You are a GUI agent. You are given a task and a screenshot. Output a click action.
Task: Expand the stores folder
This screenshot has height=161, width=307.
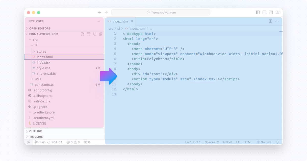click(41, 51)
